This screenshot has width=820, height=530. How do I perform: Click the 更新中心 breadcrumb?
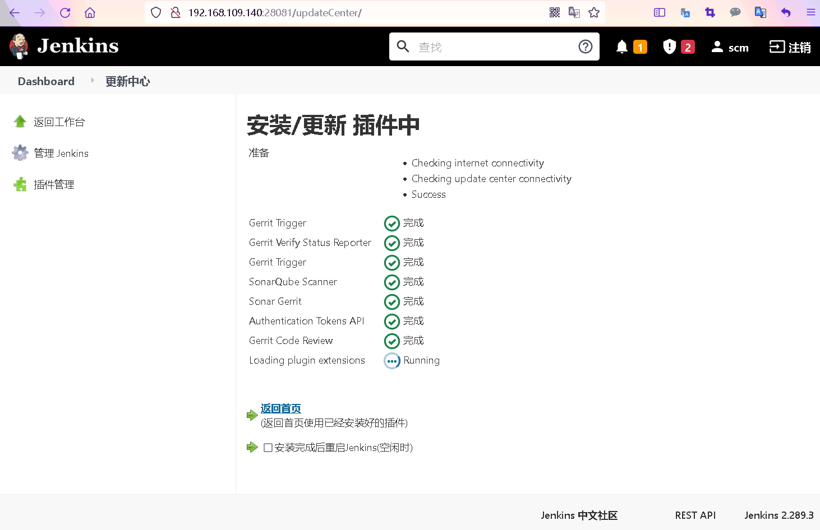click(x=128, y=81)
